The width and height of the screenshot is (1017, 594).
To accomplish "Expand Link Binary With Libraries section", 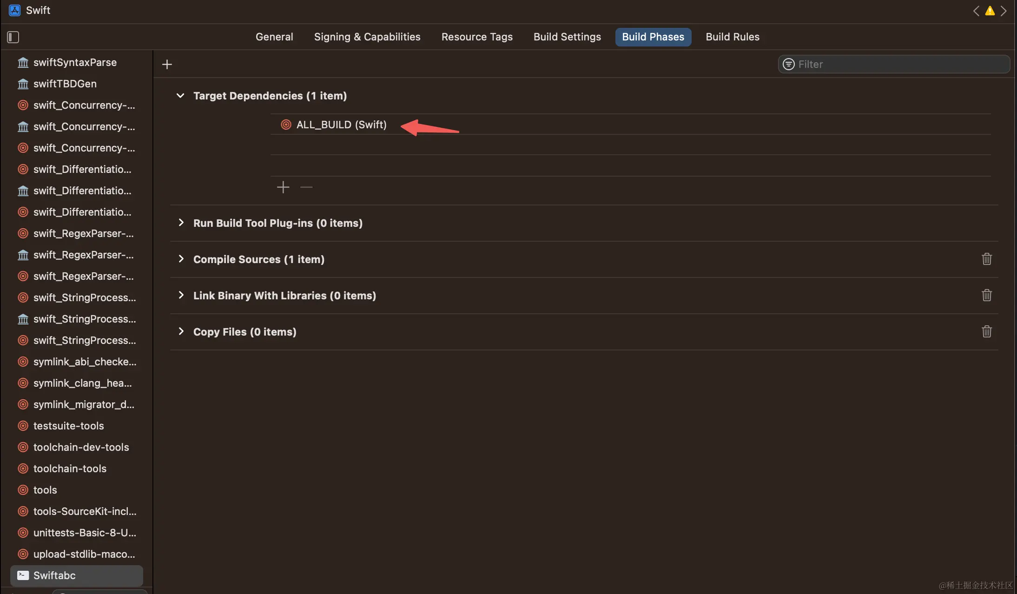I will [181, 295].
